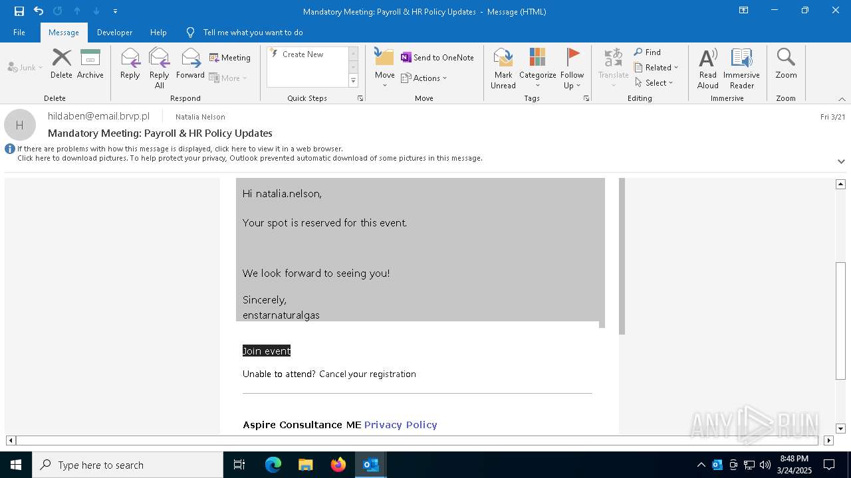The image size is (851, 478).
Task: Click the volume tray icon
Action: [765, 465]
